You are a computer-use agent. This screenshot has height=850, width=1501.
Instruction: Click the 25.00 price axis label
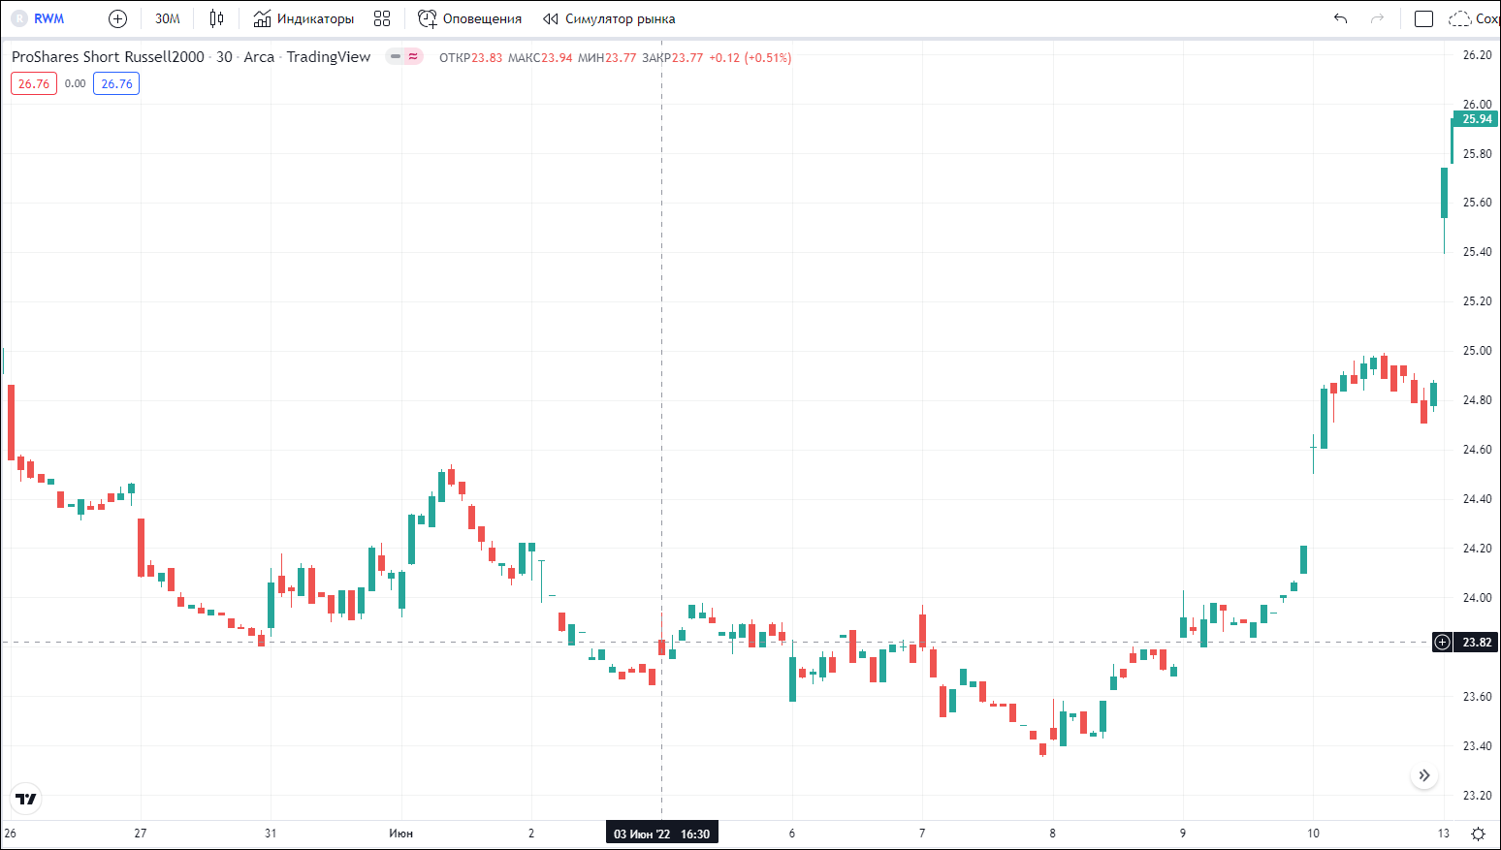[1477, 351]
